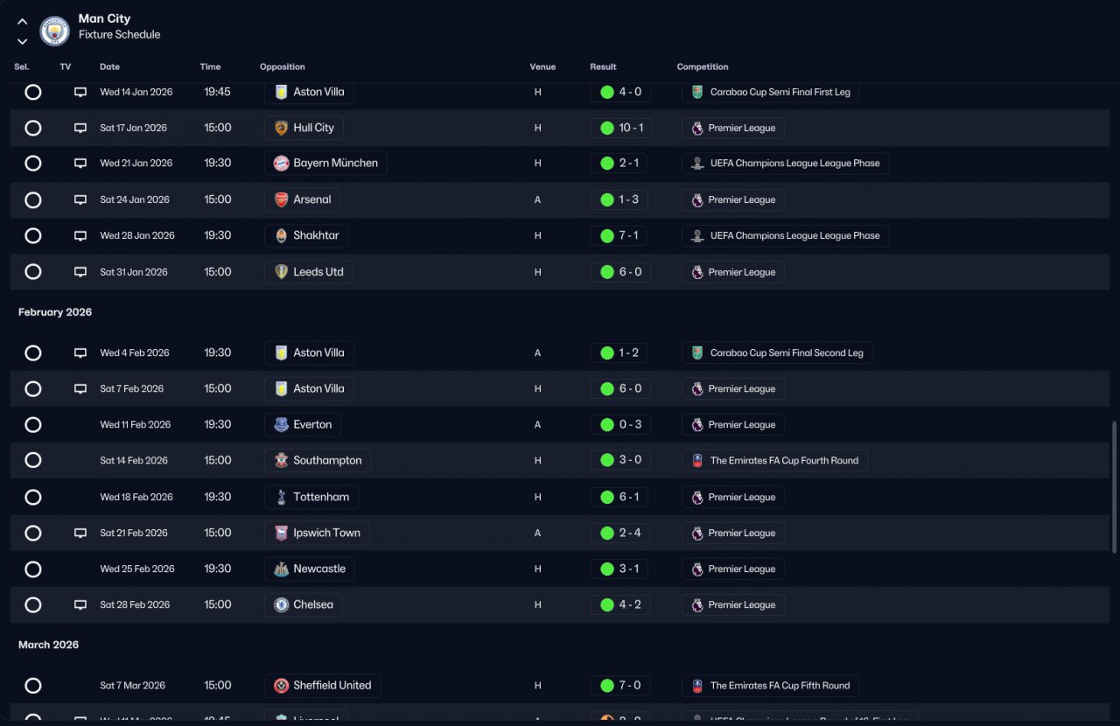Open the Ipswich Town 2 - 4 result
Screen dimensions: 1120x726
coord(620,533)
